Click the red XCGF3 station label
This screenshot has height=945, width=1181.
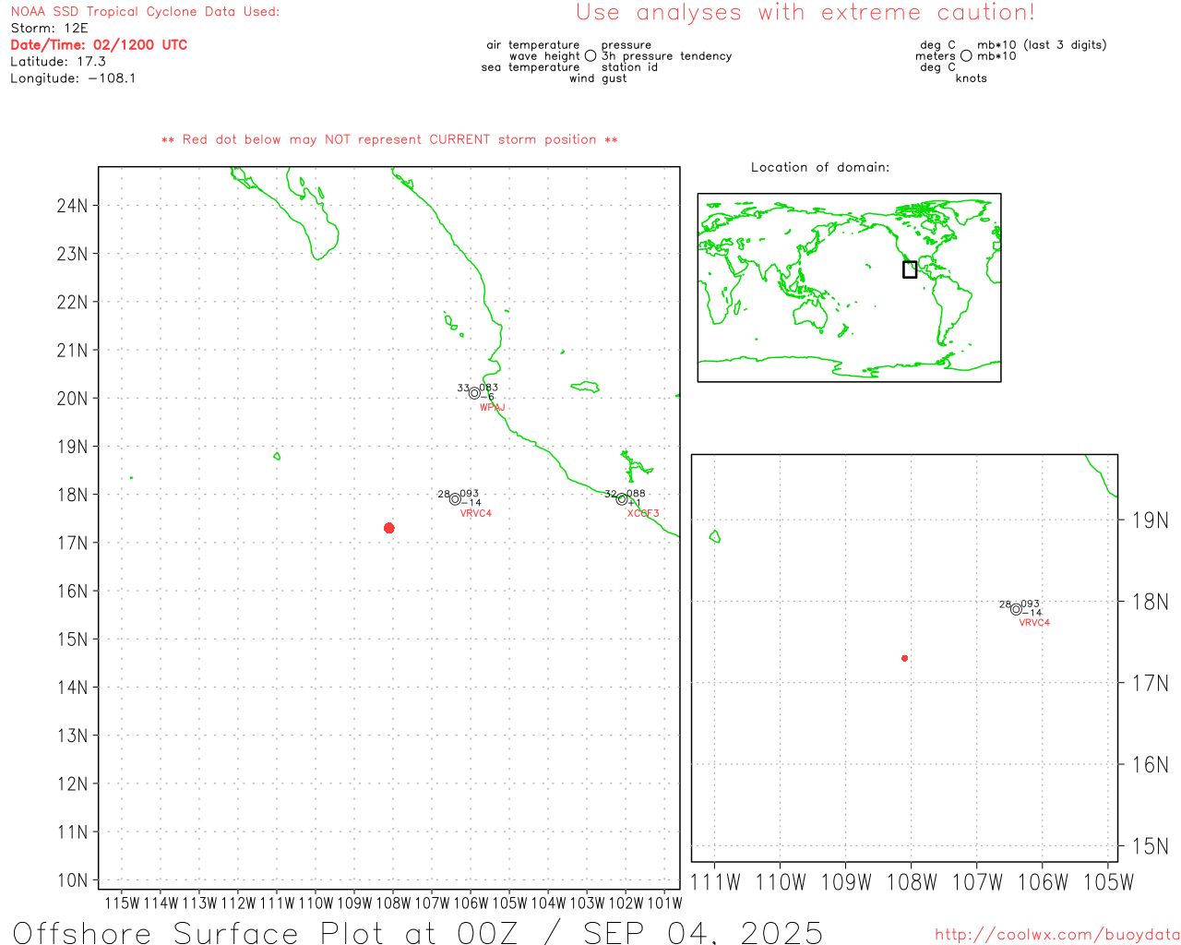(x=643, y=513)
